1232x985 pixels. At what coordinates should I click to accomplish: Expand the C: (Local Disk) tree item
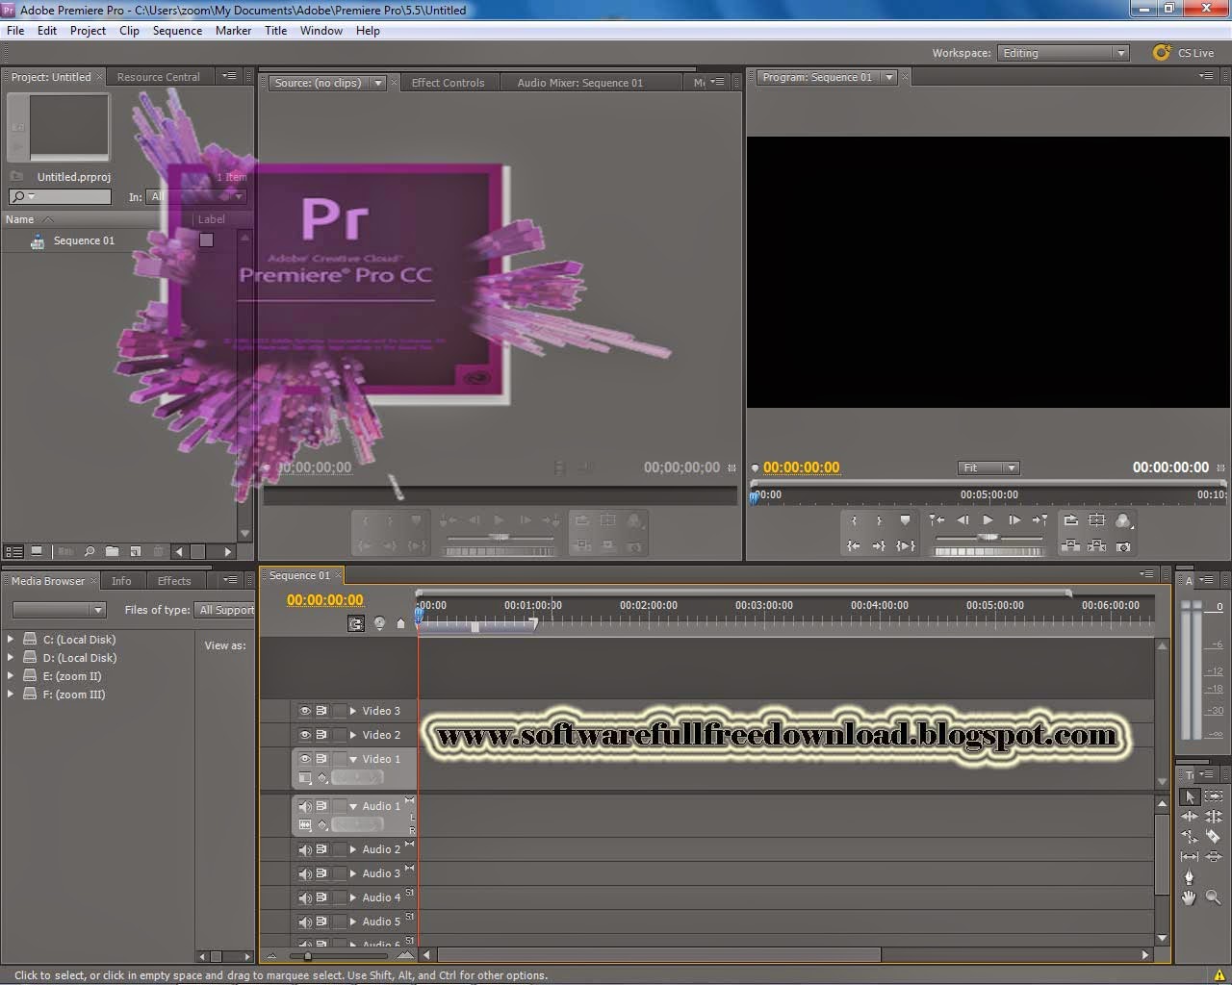pos(11,639)
